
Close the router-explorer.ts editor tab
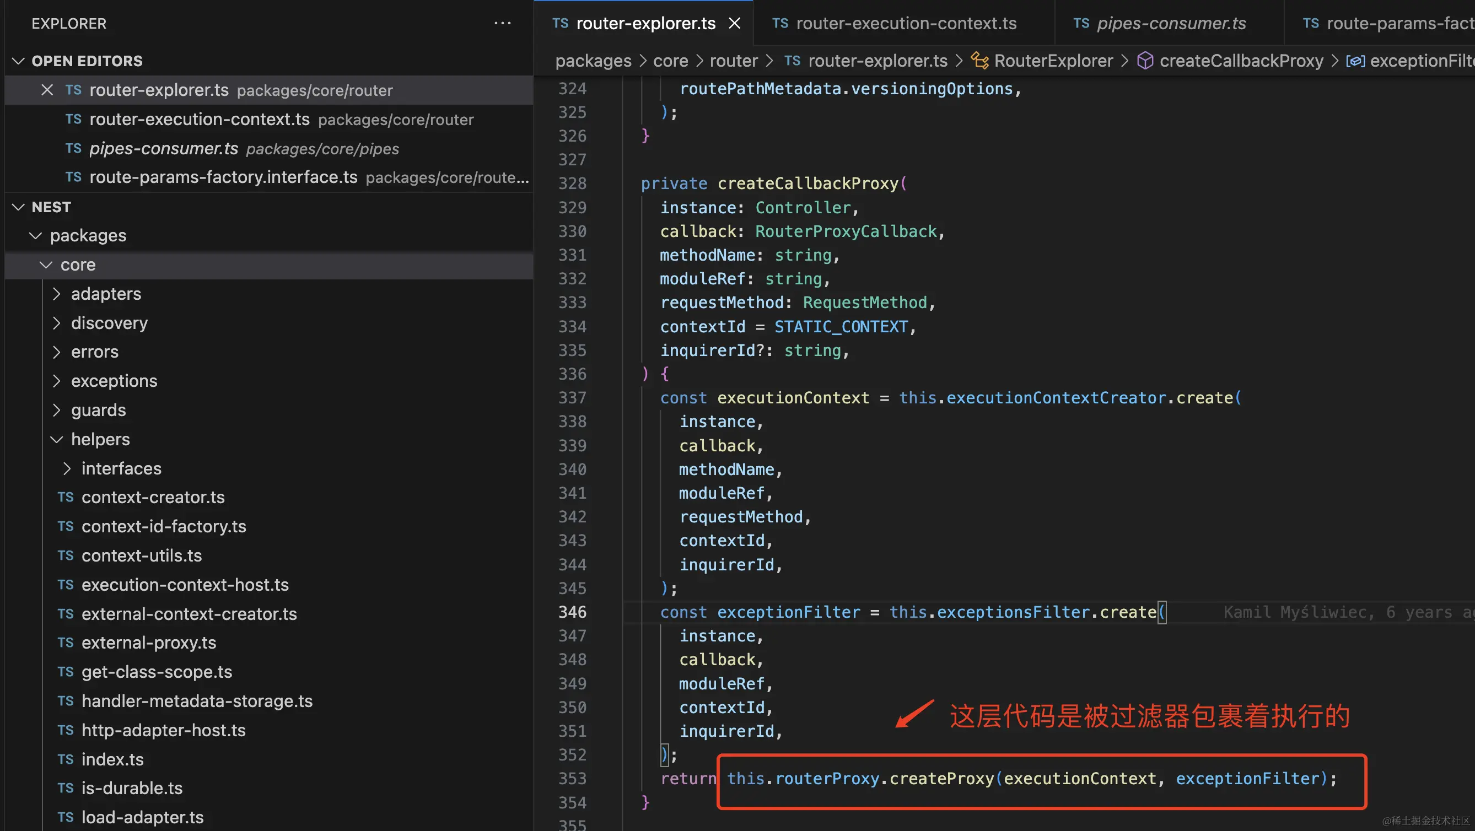pos(735,24)
